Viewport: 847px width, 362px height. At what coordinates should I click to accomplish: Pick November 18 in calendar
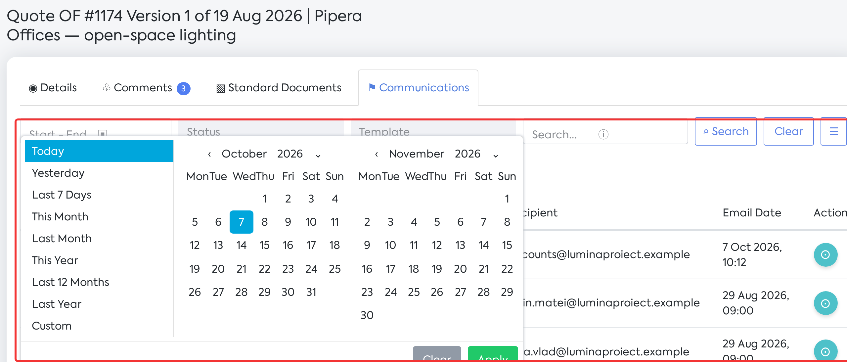[414, 269]
